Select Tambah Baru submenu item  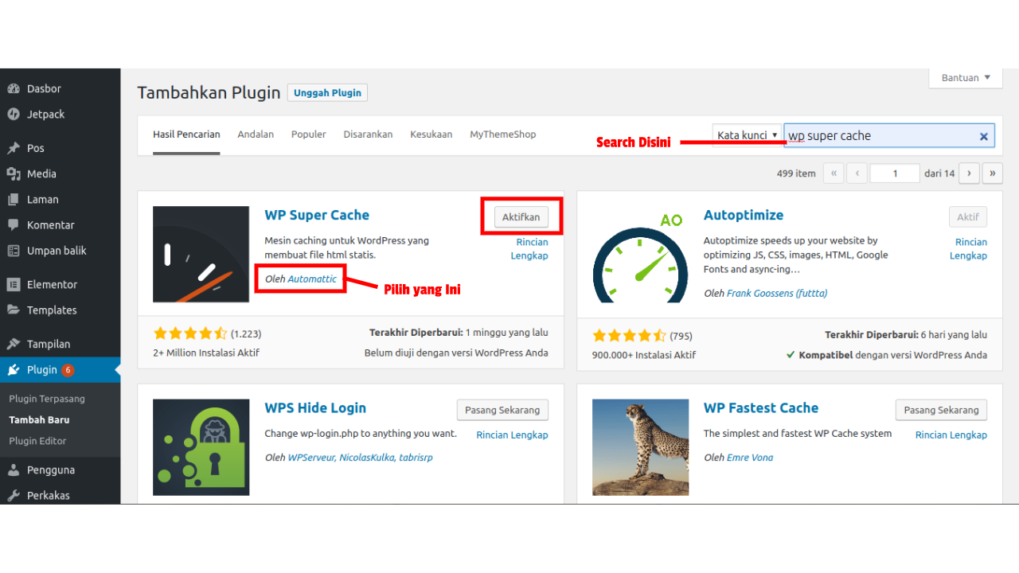39,419
